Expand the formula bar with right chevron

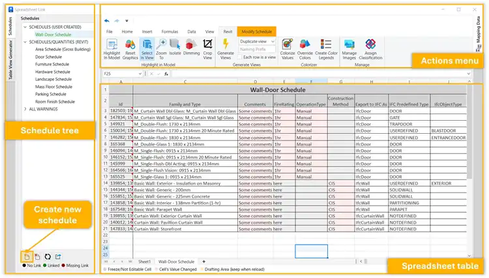pos(468,74)
